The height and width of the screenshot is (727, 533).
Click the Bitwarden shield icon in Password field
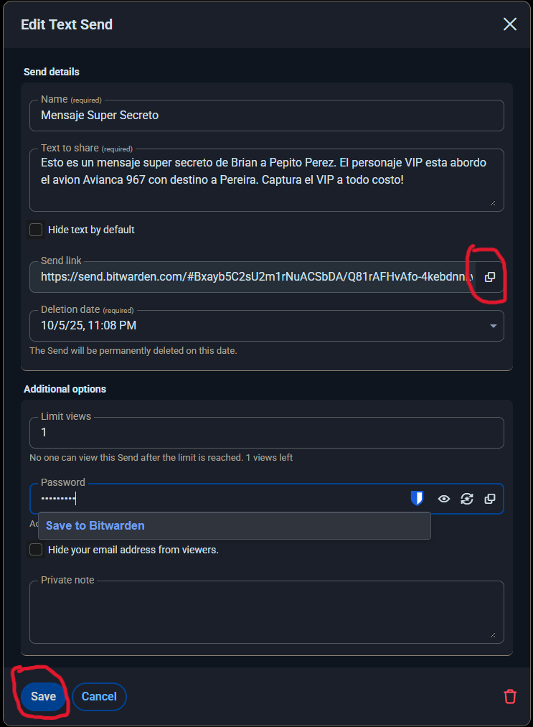(x=417, y=498)
